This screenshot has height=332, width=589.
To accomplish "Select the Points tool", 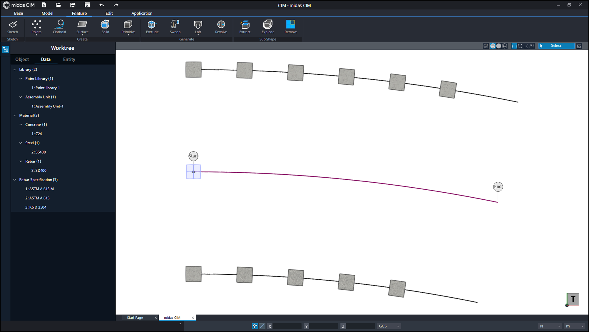I will click(x=36, y=27).
